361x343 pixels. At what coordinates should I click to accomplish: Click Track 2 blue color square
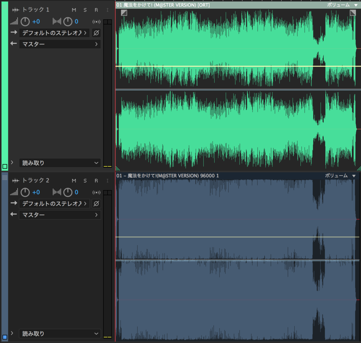pos(5,337)
